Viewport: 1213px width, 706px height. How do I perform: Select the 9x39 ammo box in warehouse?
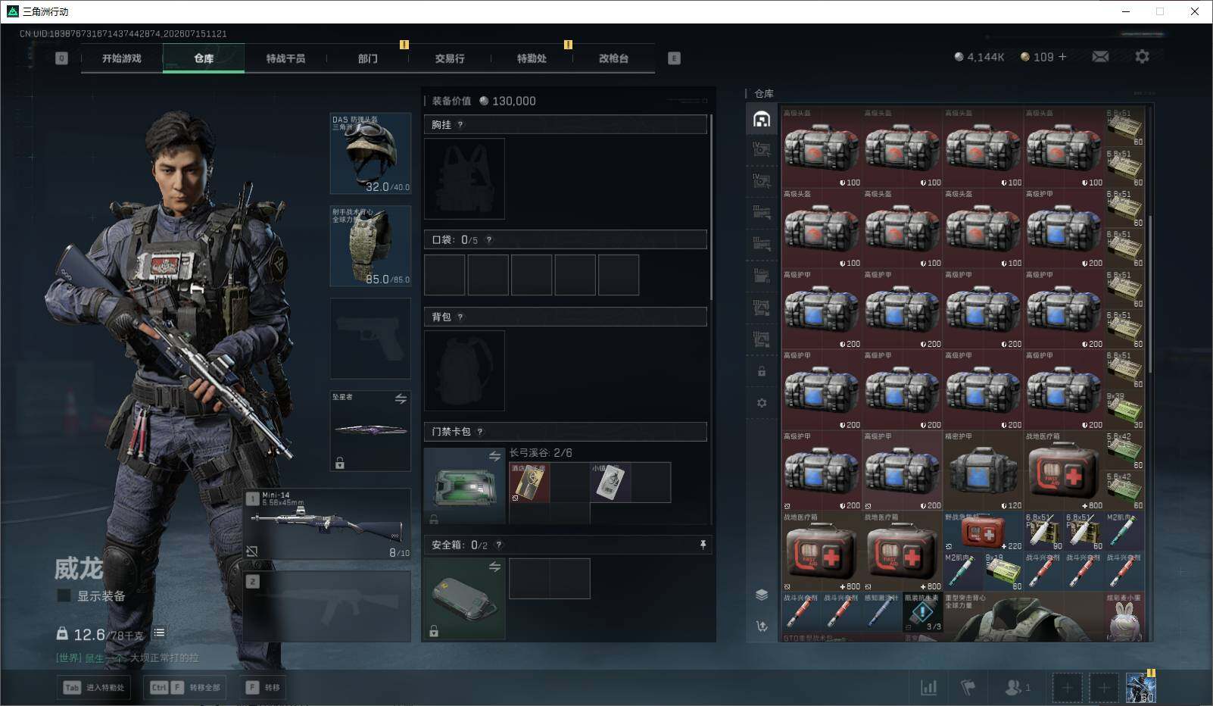(1124, 410)
